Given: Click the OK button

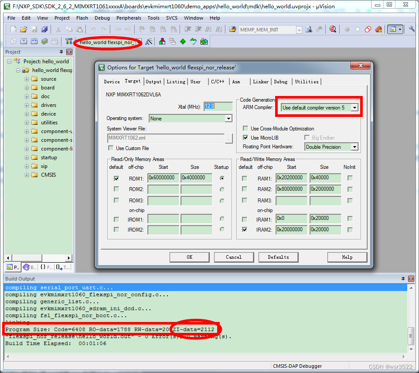Looking at the screenshot, I should click(190, 257).
